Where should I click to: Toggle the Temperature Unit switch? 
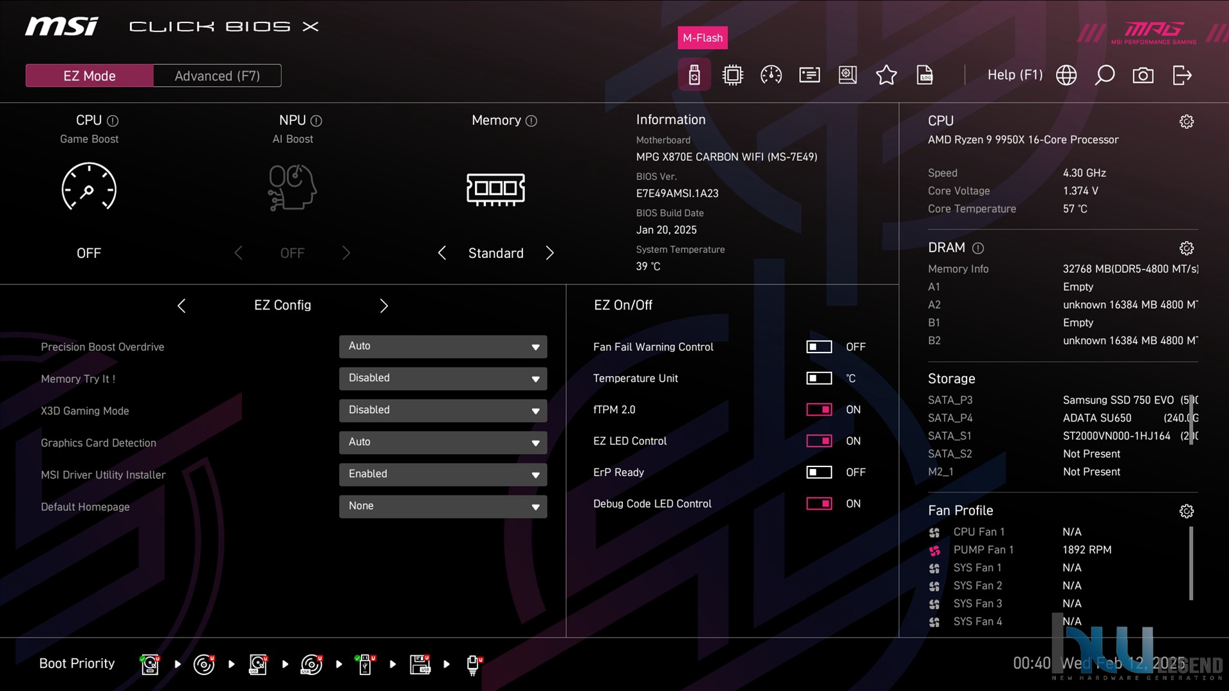tap(819, 378)
